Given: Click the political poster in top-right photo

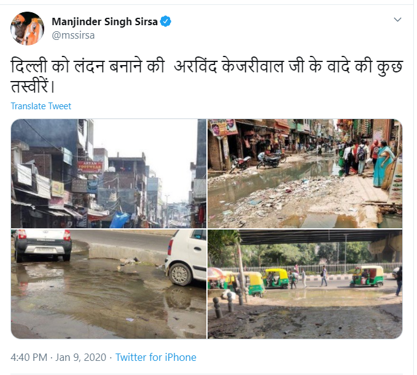Looking at the screenshot, I should pyautogui.click(x=224, y=127).
